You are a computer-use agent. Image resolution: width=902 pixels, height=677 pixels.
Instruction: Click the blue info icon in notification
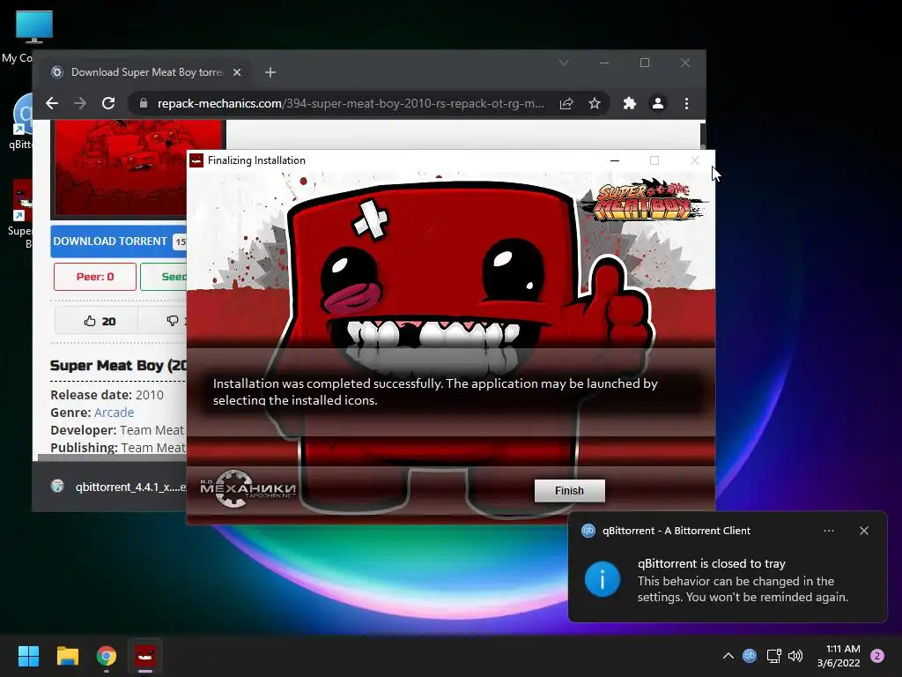pyautogui.click(x=602, y=580)
